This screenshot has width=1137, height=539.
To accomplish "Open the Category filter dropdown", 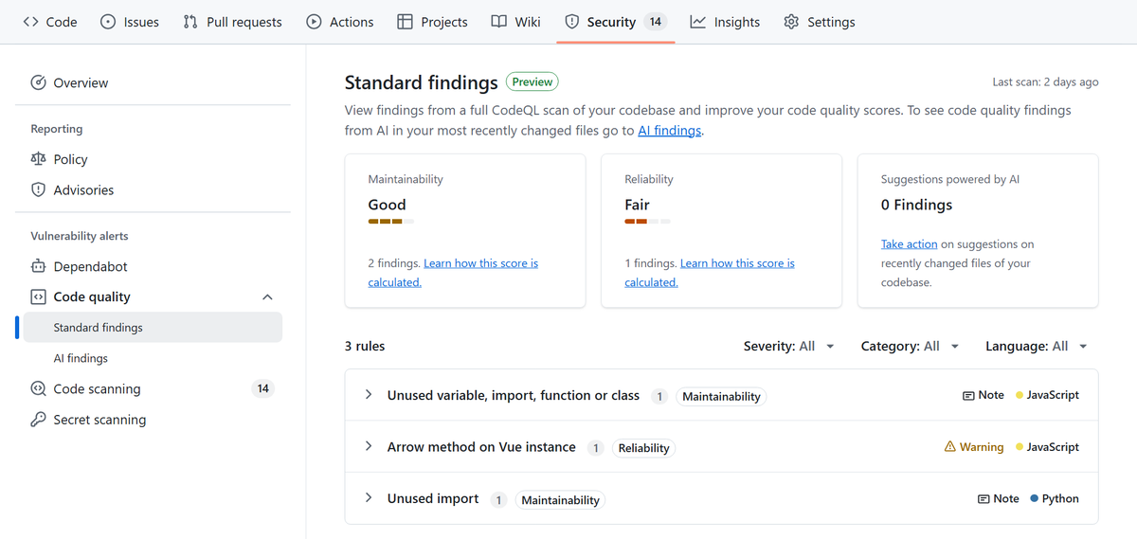I will click(x=910, y=347).
